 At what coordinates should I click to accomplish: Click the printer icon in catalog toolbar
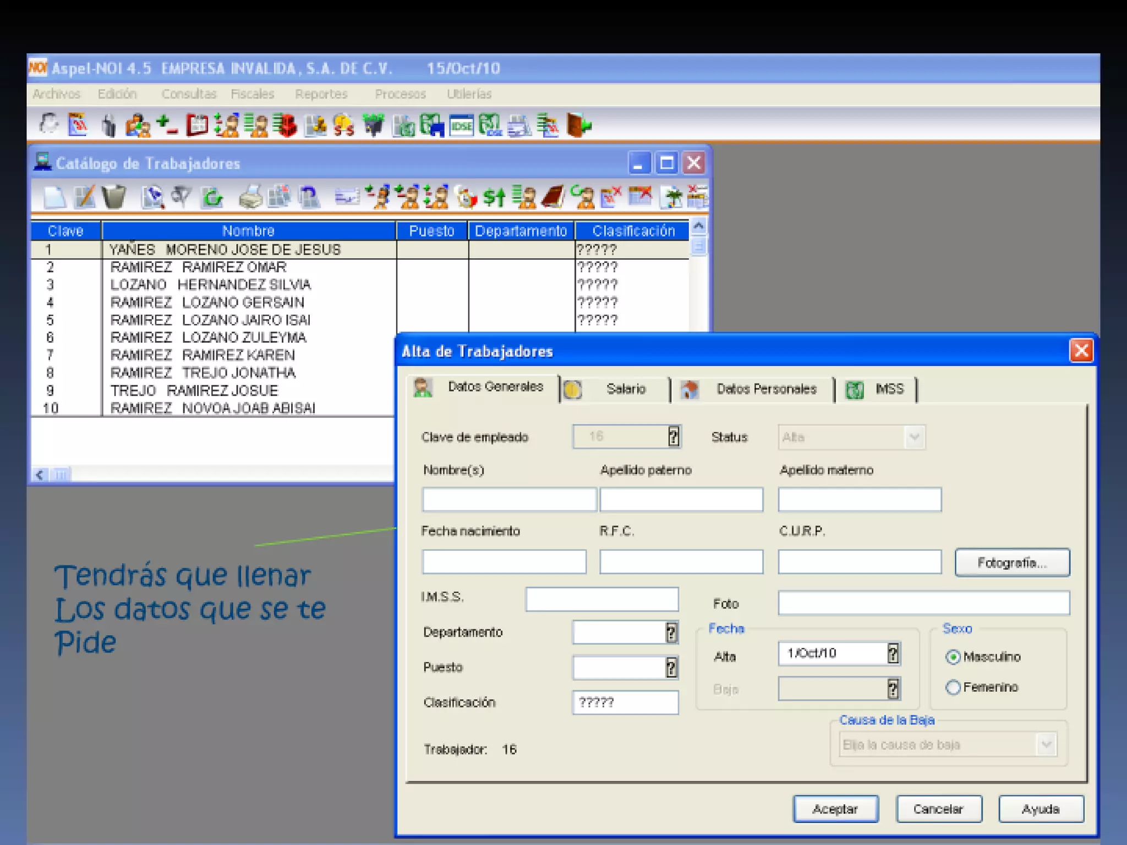[250, 197]
